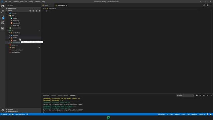This screenshot has width=213, height=120.
Task: Change CRLF end of line sequence
Action: pyautogui.click(x=188, y=114)
